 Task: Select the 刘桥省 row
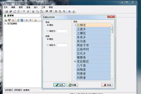(x=93, y=78)
